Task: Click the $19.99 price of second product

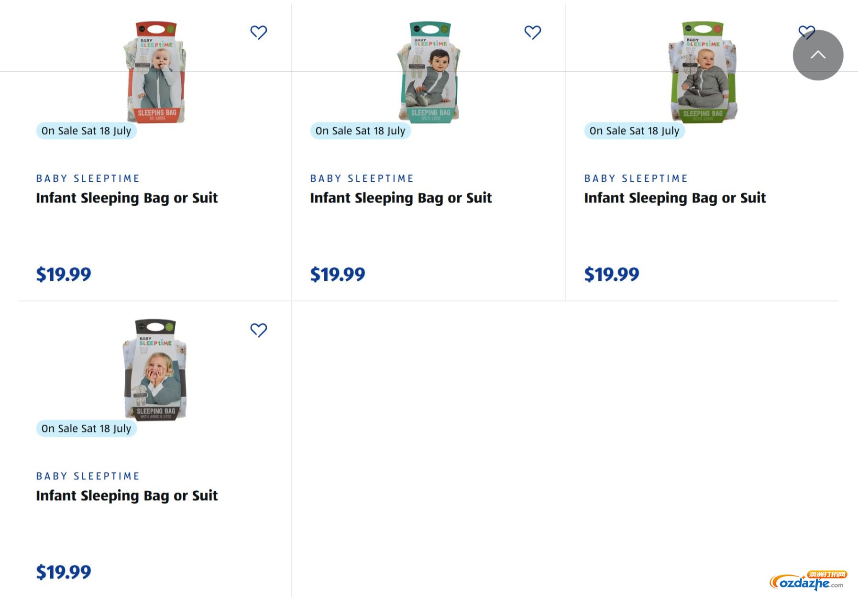Action: (338, 274)
